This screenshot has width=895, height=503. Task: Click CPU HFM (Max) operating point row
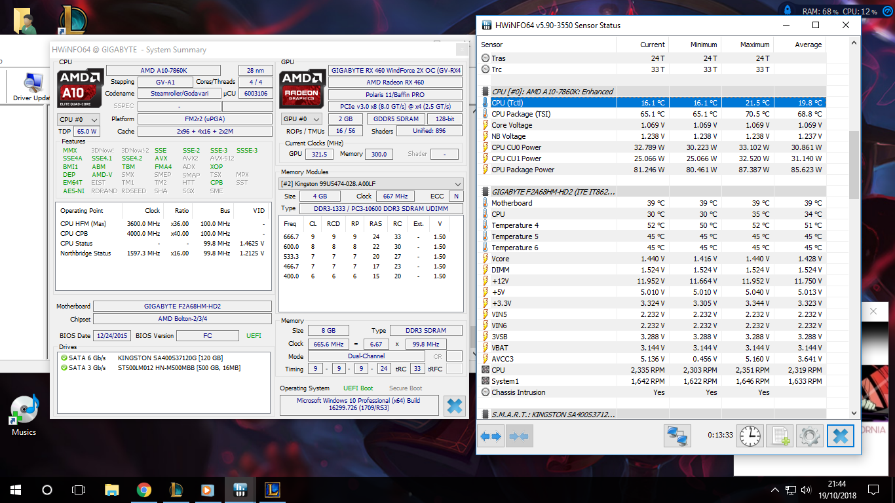[x=162, y=224]
